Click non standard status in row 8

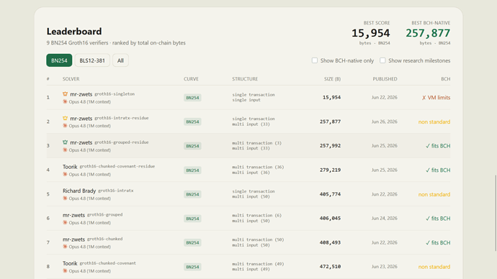[434, 267]
